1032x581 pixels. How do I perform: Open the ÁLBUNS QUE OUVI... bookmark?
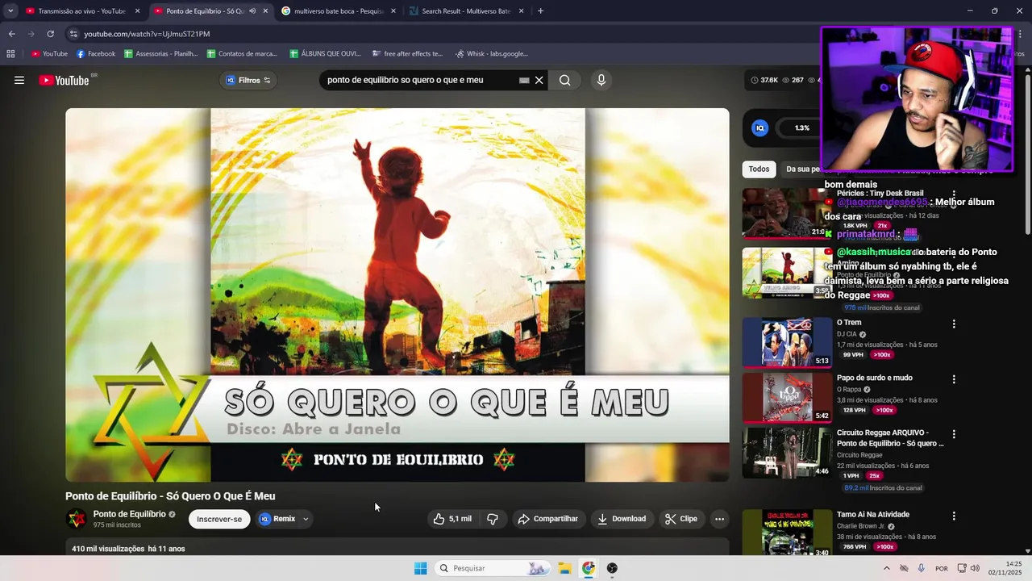point(325,54)
